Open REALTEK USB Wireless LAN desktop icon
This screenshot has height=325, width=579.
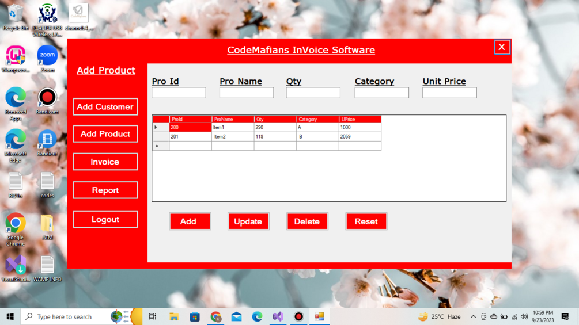[47, 20]
